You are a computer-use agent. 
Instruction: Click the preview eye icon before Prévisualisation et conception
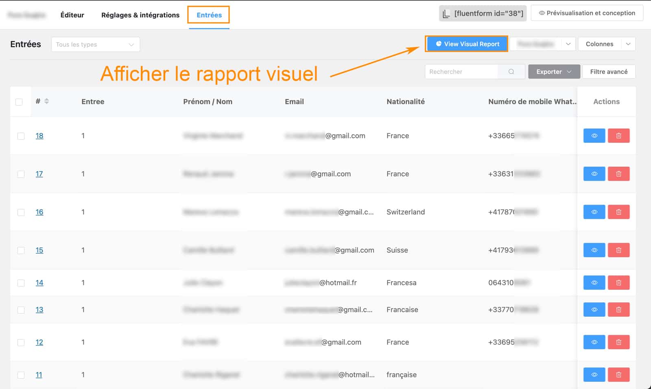click(543, 13)
